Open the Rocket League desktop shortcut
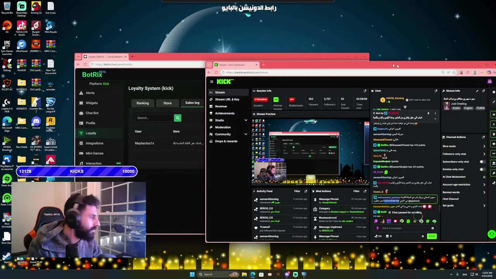496x279 pixels. point(50,105)
